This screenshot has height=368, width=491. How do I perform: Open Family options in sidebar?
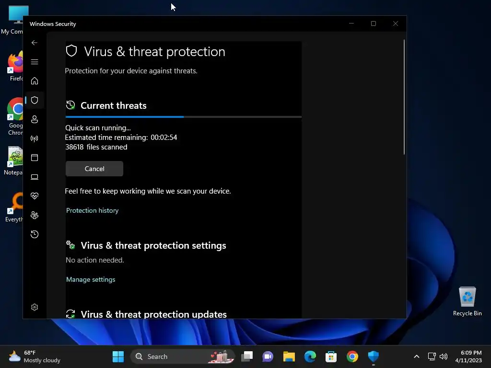(x=35, y=215)
